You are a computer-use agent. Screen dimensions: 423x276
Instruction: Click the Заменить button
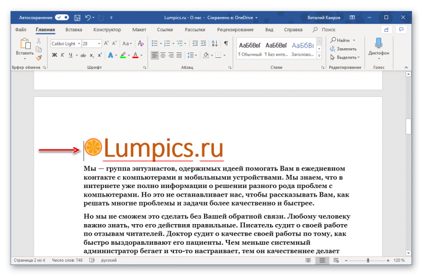point(343,49)
